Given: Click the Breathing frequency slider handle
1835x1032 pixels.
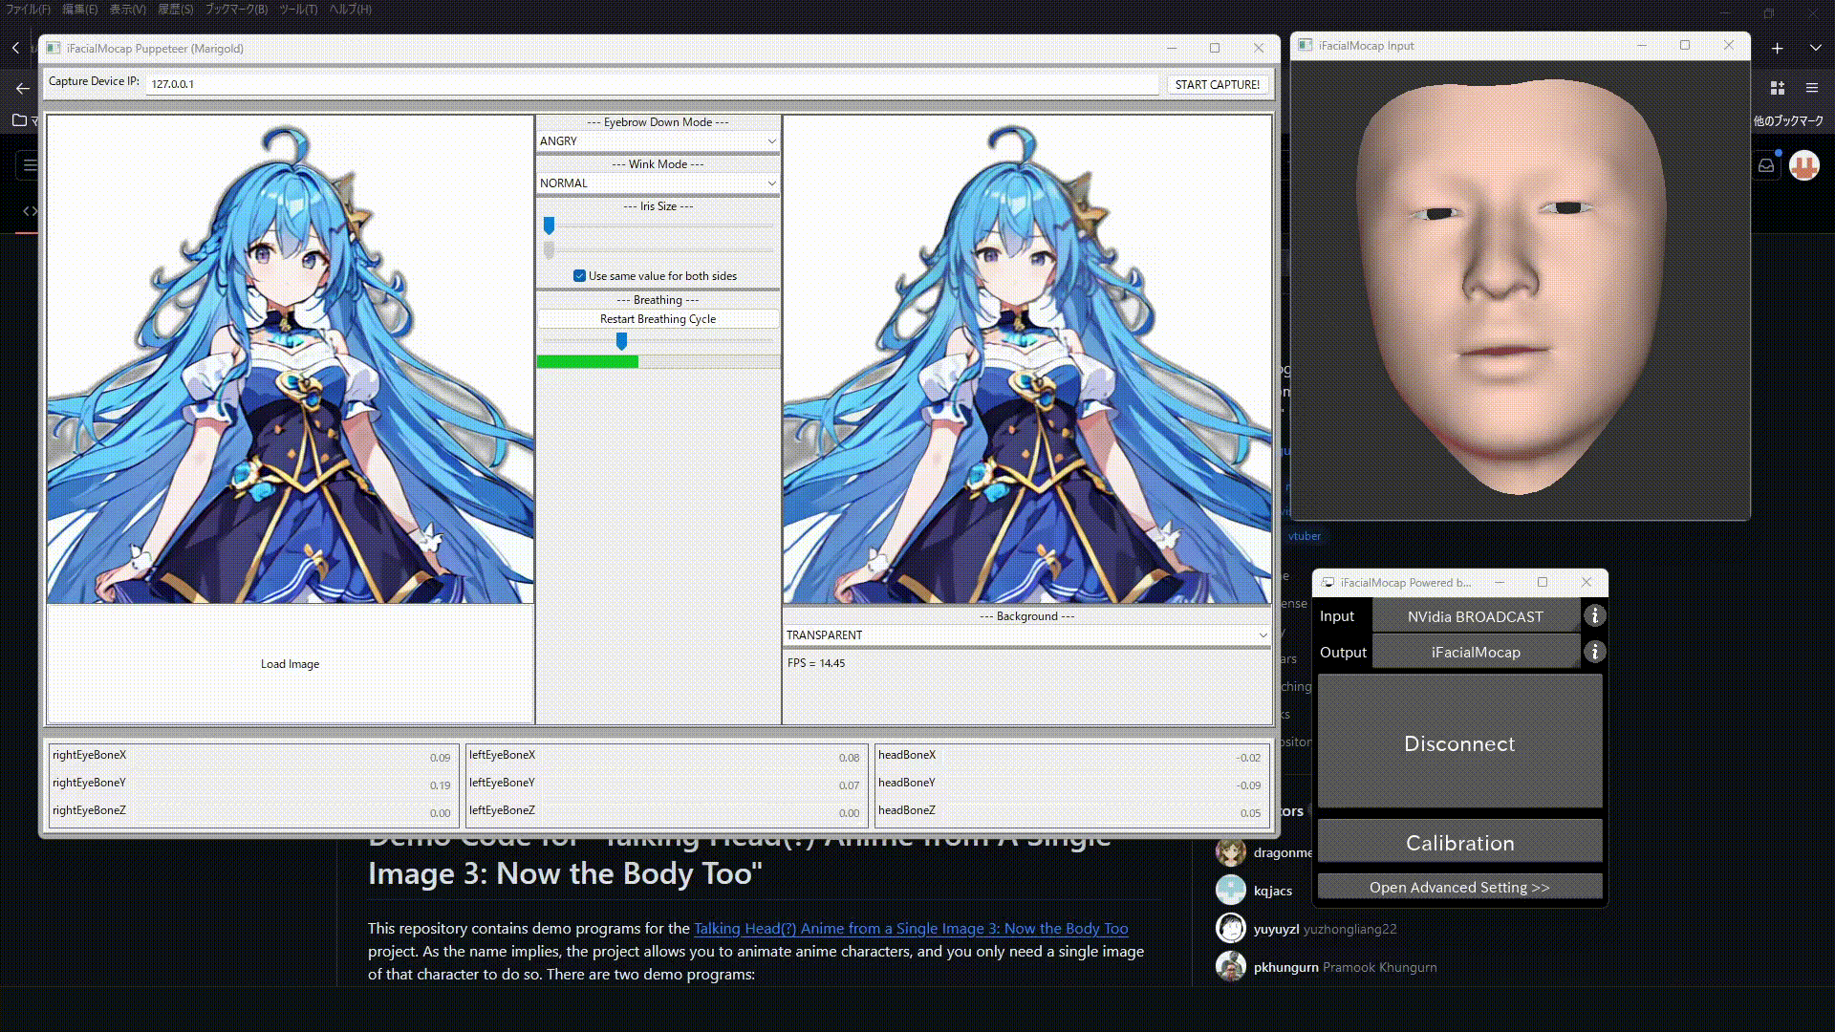Looking at the screenshot, I should click(x=621, y=341).
